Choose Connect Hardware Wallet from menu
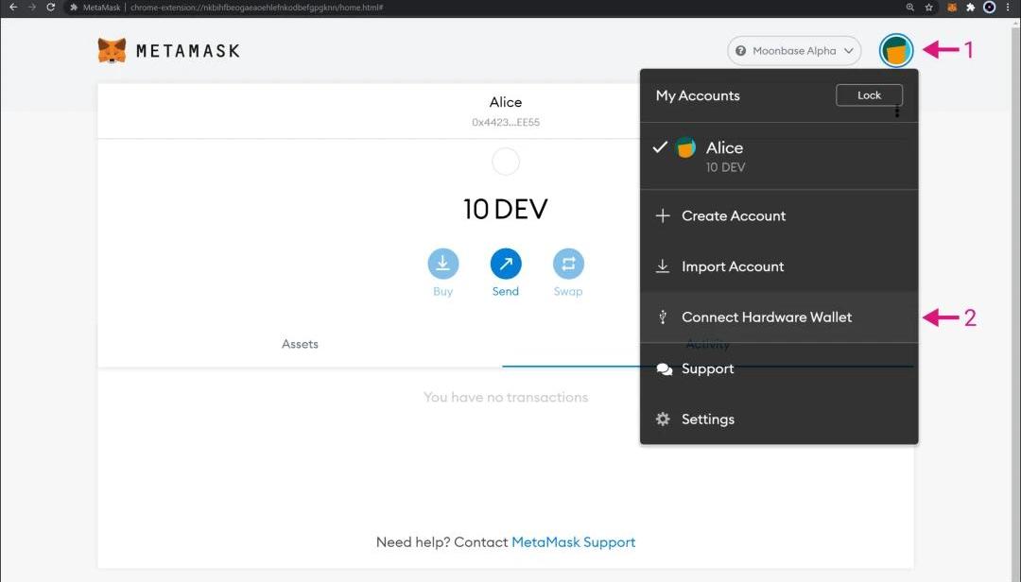Viewport: 1021px width, 582px height. 766,317
